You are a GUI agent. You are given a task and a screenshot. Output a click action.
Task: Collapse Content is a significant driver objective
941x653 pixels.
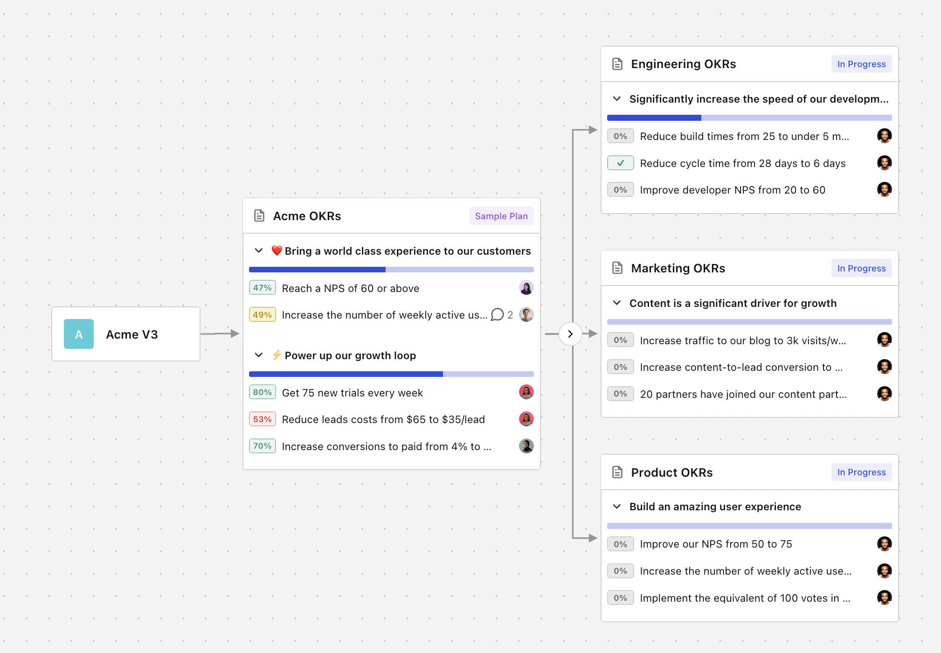click(617, 303)
